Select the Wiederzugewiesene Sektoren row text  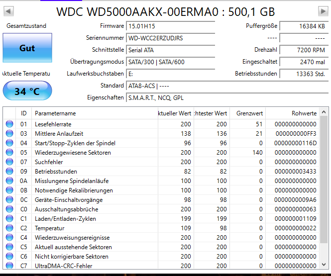pyautogui.click(x=73, y=153)
